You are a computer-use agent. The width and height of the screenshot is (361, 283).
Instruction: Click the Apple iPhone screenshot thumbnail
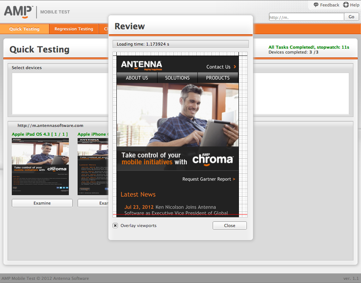coord(93,167)
